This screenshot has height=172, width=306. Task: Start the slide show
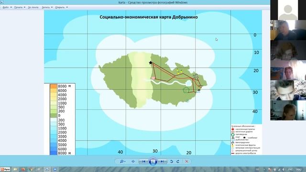point(153,161)
